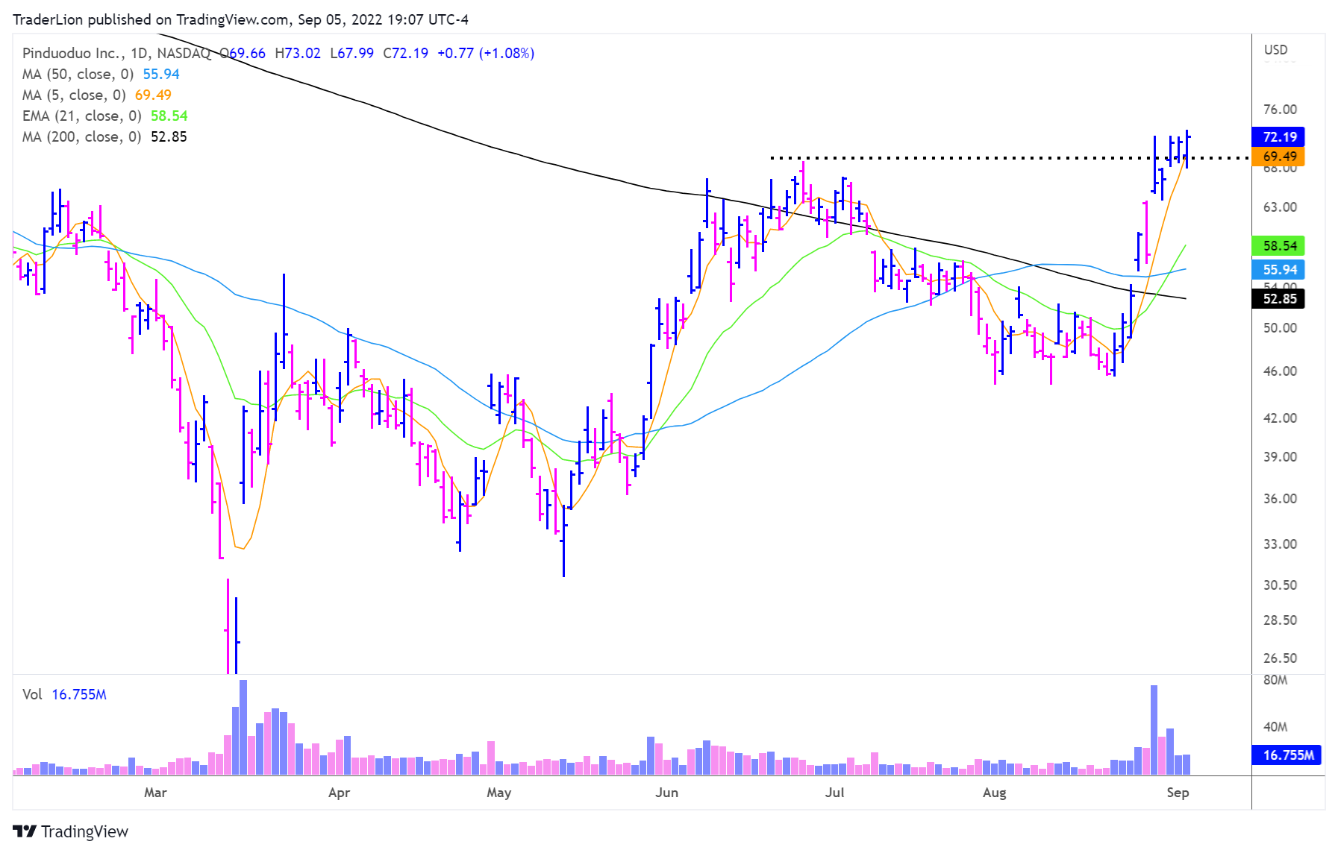This screenshot has width=1338, height=853.
Task: Click the 33.00 price axis label
Action: pyautogui.click(x=1280, y=544)
